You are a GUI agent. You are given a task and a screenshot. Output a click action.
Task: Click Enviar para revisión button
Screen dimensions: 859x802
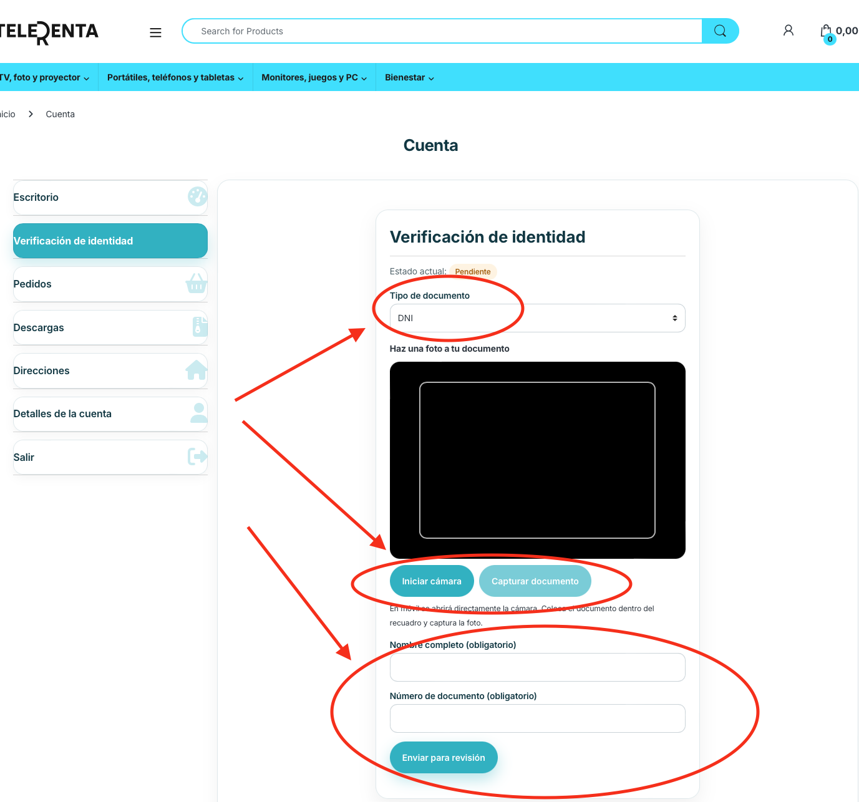444,758
